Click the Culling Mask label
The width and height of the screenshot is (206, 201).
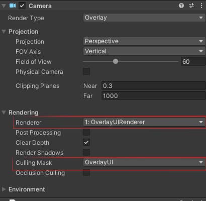coord(34,163)
